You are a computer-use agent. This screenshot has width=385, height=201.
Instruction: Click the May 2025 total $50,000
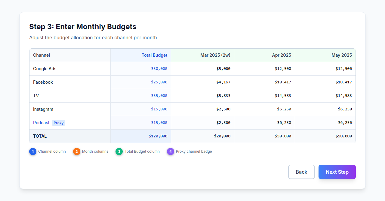325,136
